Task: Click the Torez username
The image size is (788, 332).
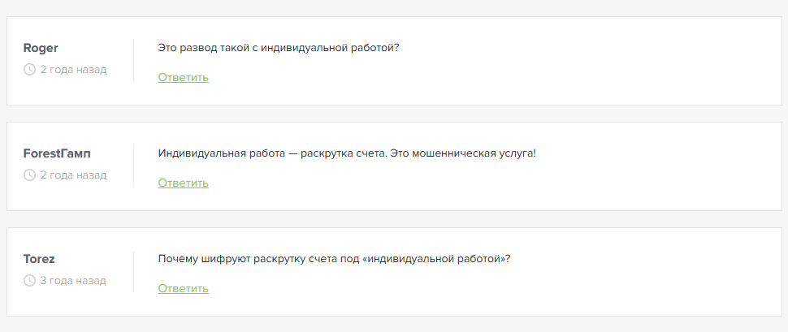Action: [x=39, y=259]
